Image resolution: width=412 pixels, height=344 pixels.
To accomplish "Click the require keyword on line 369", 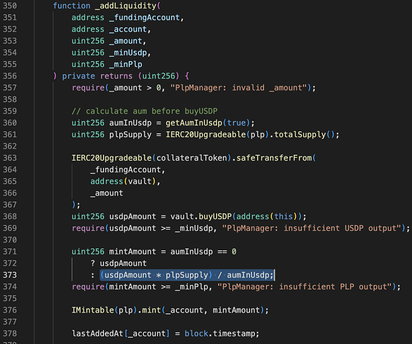I will coord(88,228).
